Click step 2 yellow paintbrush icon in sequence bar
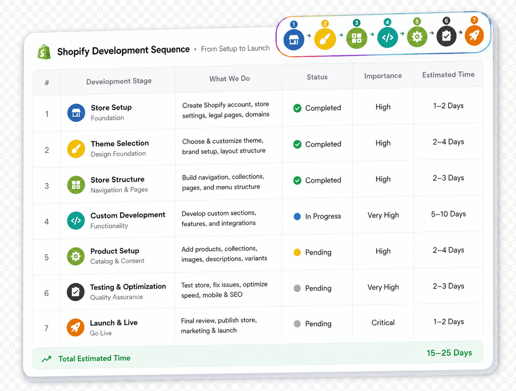The height and width of the screenshot is (391, 516). coord(325,39)
